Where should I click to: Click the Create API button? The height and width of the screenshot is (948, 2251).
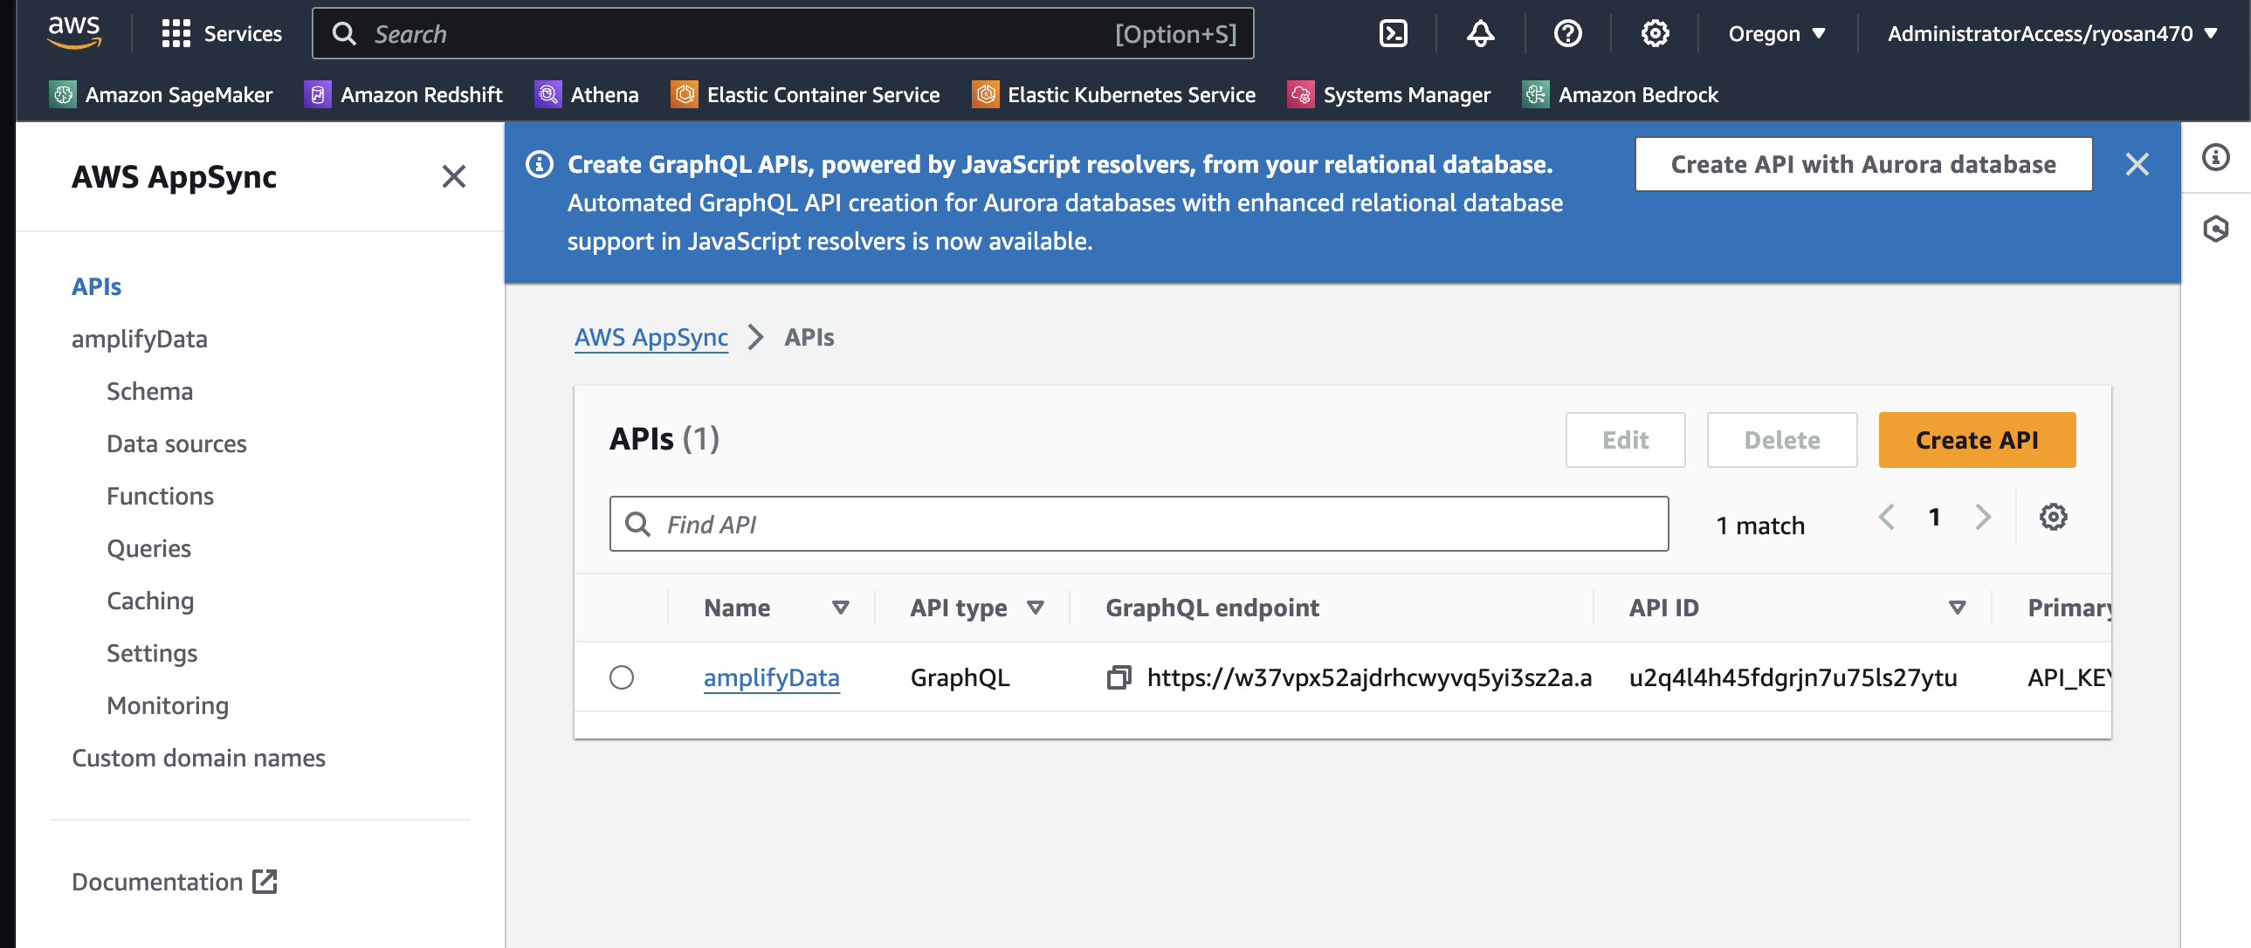click(1976, 439)
